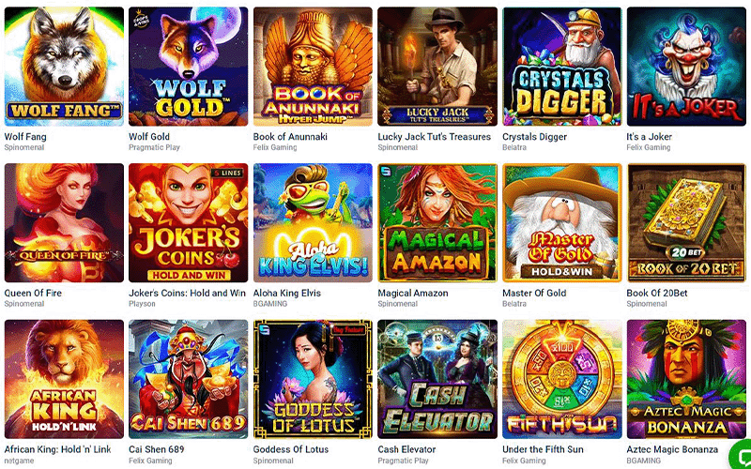Open the Book of 20Bet thumbnail

[686, 223]
